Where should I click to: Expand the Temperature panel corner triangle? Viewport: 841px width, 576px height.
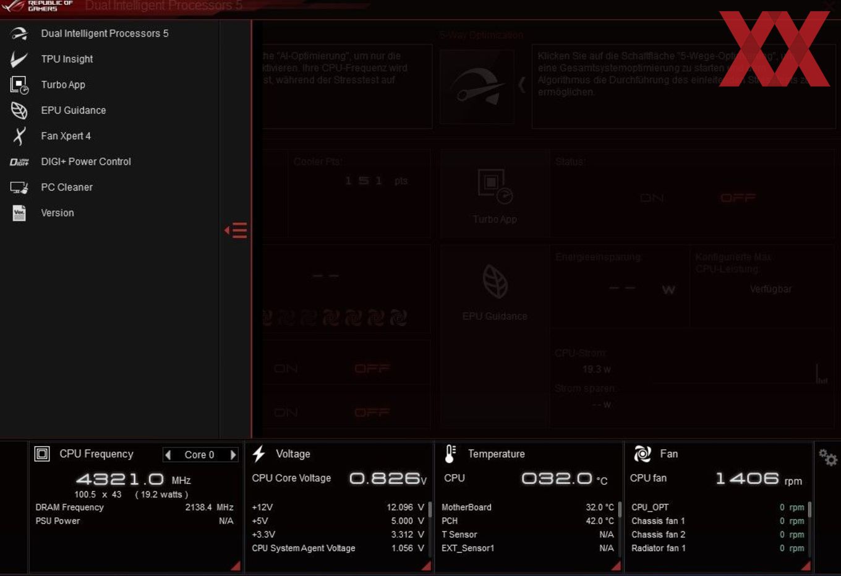click(616, 565)
